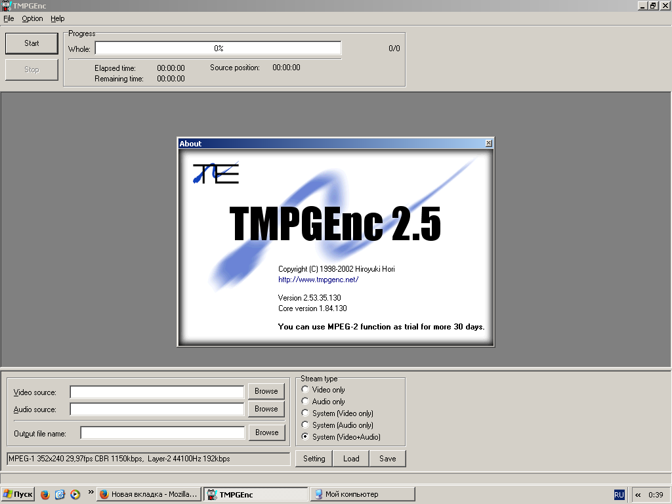The width and height of the screenshot is (672, 504).
Task: Click the TMPGEnc taskbar button
Action: point(256,494)
